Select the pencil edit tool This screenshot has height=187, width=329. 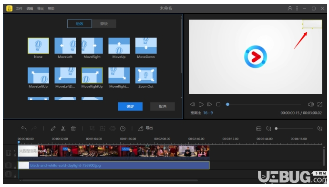click(x=53, y=128)
